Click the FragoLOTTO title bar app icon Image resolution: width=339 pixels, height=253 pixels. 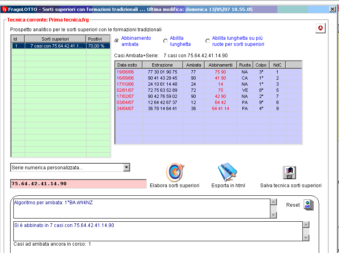[x=4, y=9]
